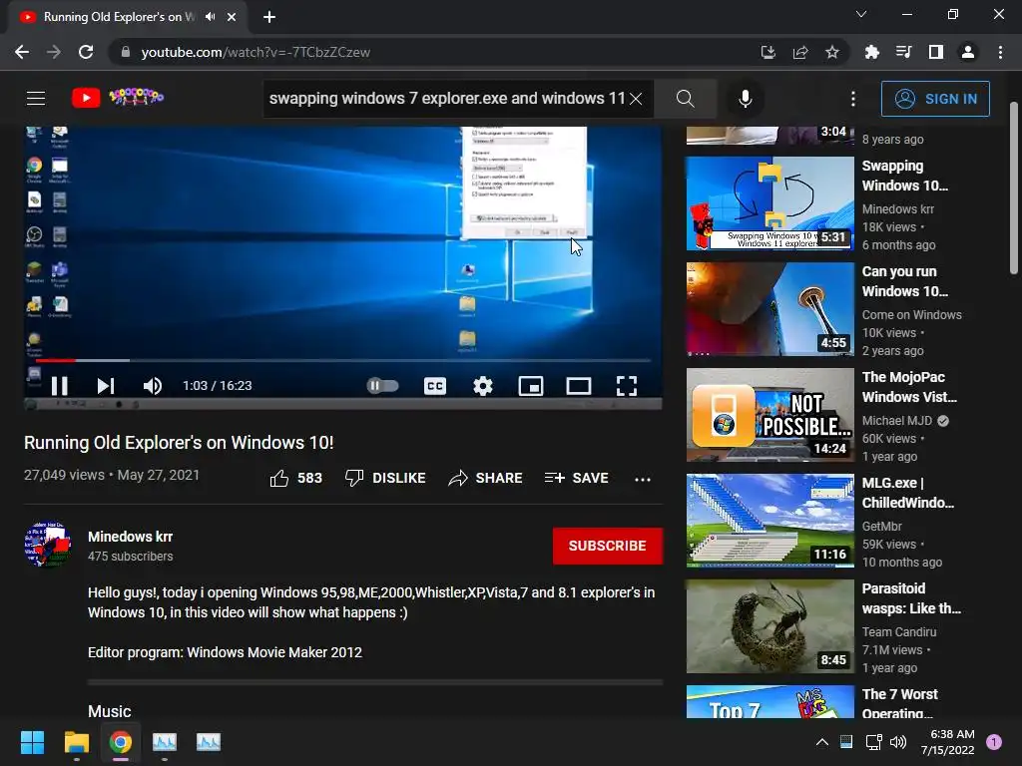Open MLG.exe ChilledWindows video title
Screen dimensions: 1022x766
[907, 493]
